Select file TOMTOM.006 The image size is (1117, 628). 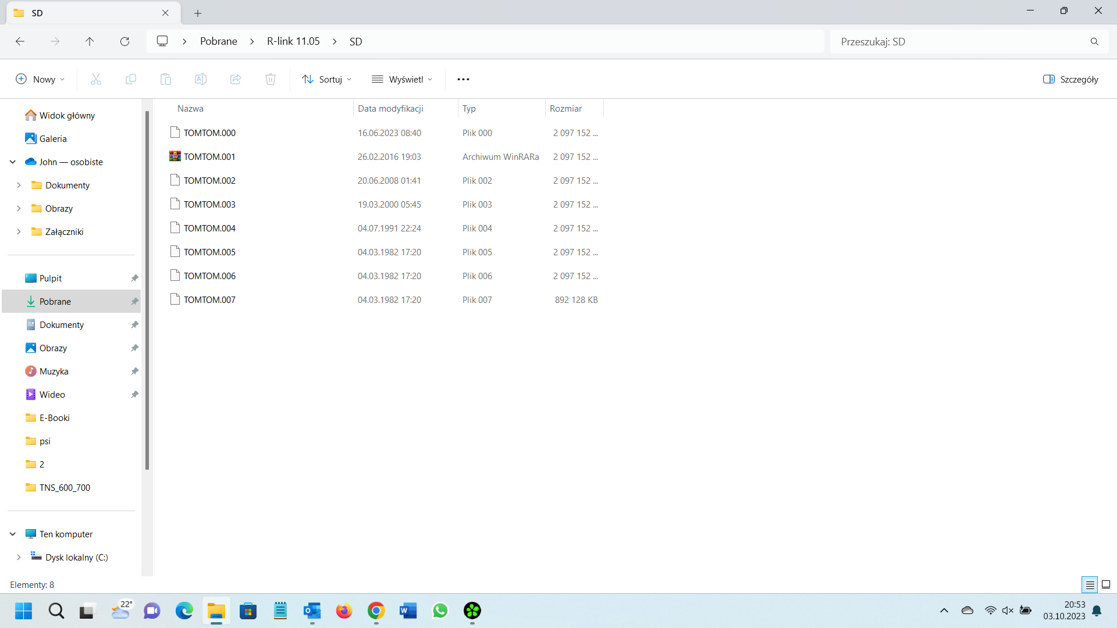209,276
